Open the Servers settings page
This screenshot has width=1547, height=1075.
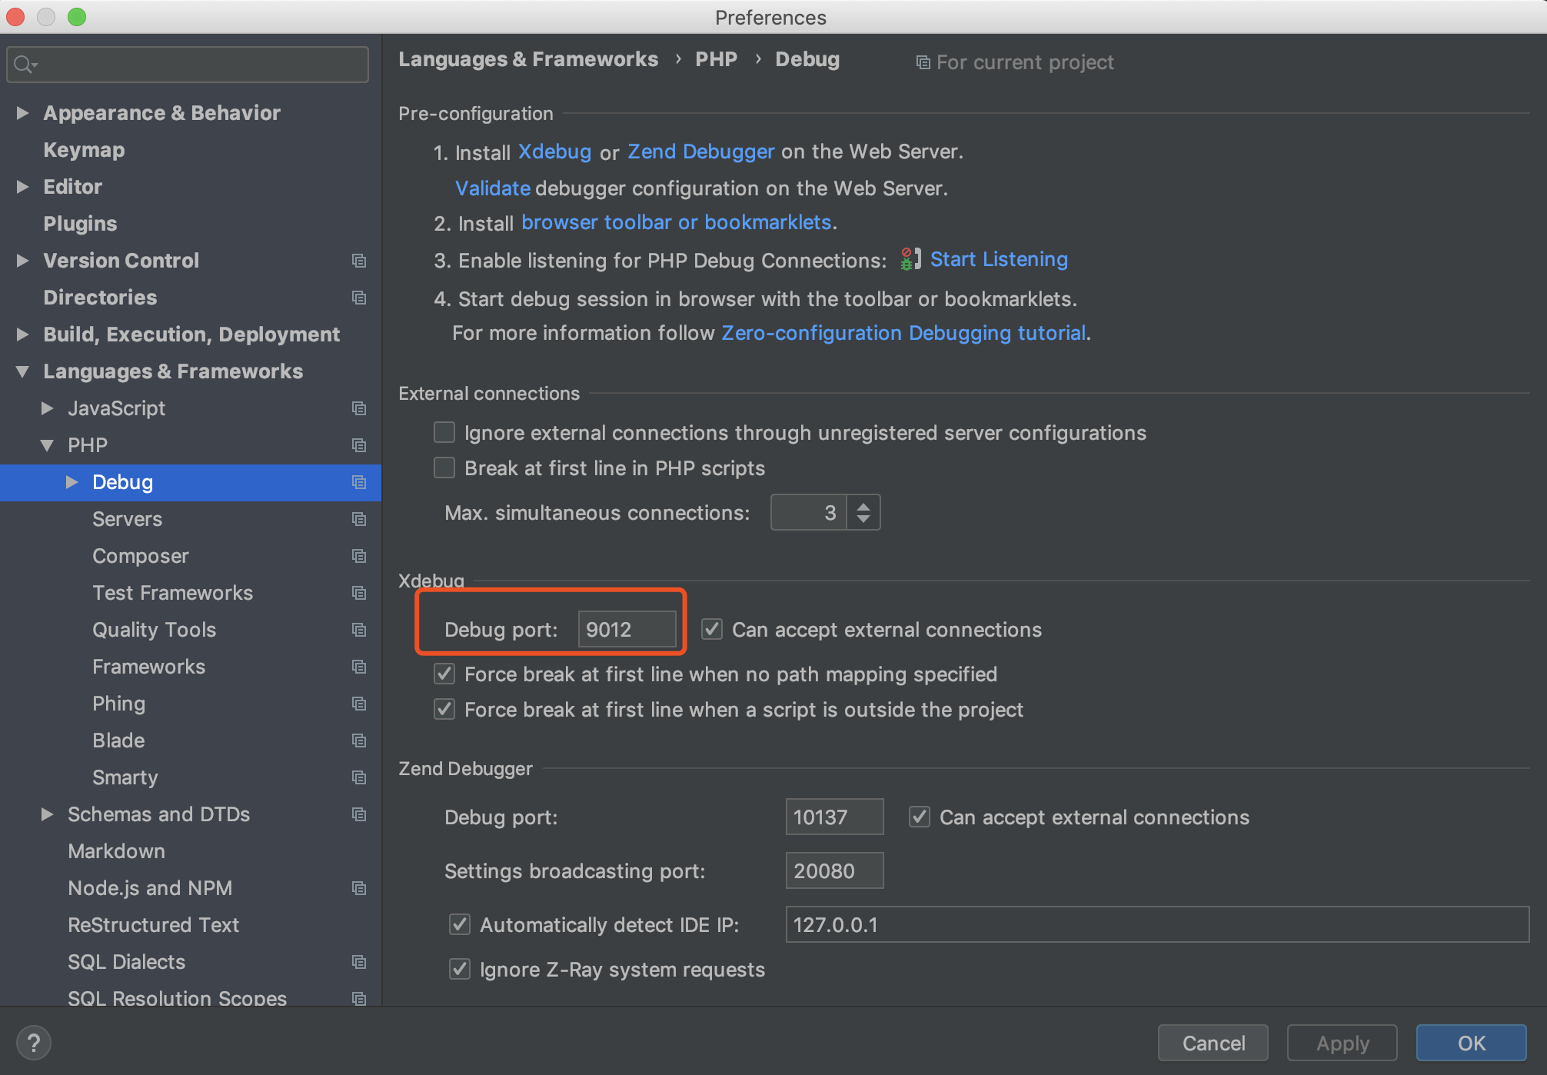(127, 519)
